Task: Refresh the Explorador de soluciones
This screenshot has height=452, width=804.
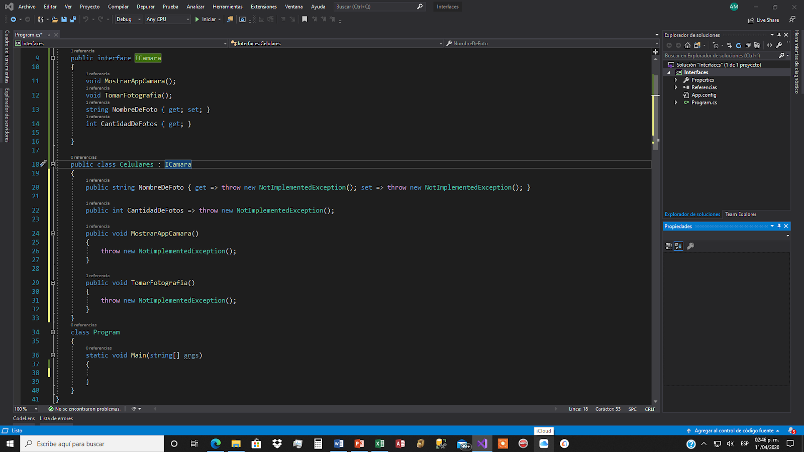Action: (x=739, y=45)
